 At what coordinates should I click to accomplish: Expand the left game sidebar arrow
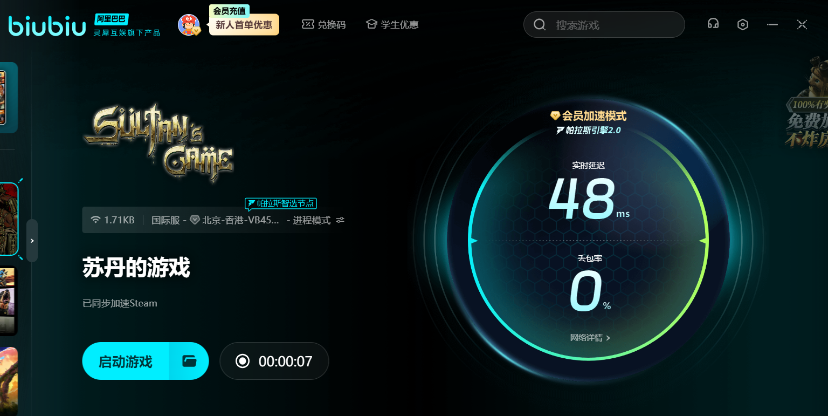coord(32,241)
